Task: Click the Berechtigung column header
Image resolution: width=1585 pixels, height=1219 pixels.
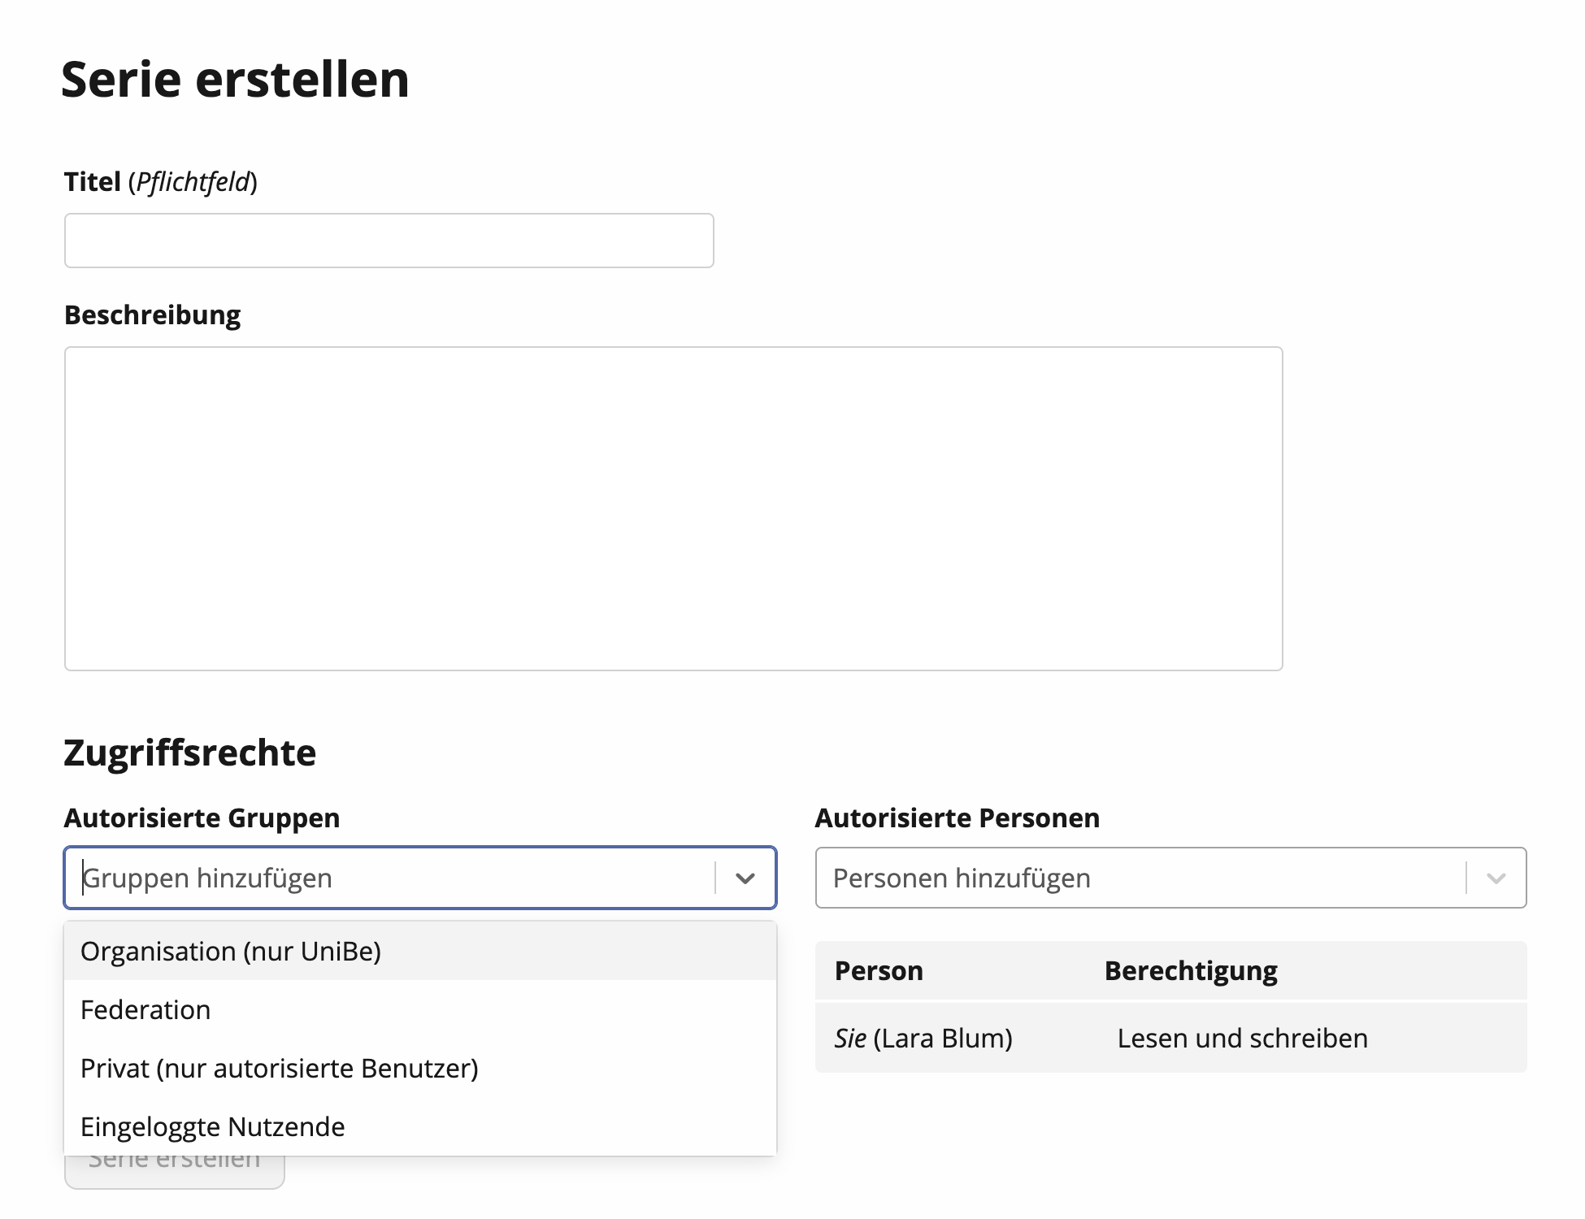Action: pos(1190,970)
